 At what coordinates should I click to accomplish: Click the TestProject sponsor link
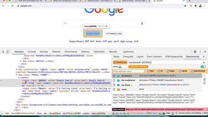click(x=152, y=113)
